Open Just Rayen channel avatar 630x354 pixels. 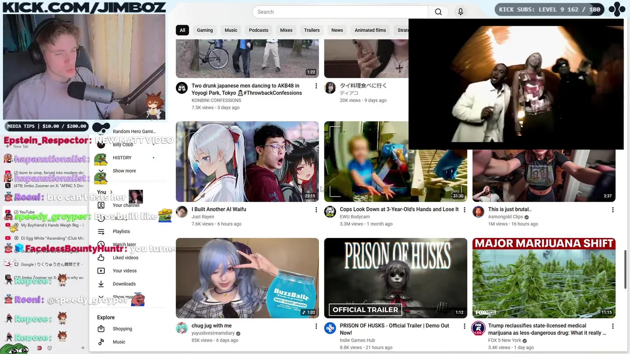[182, 212]
